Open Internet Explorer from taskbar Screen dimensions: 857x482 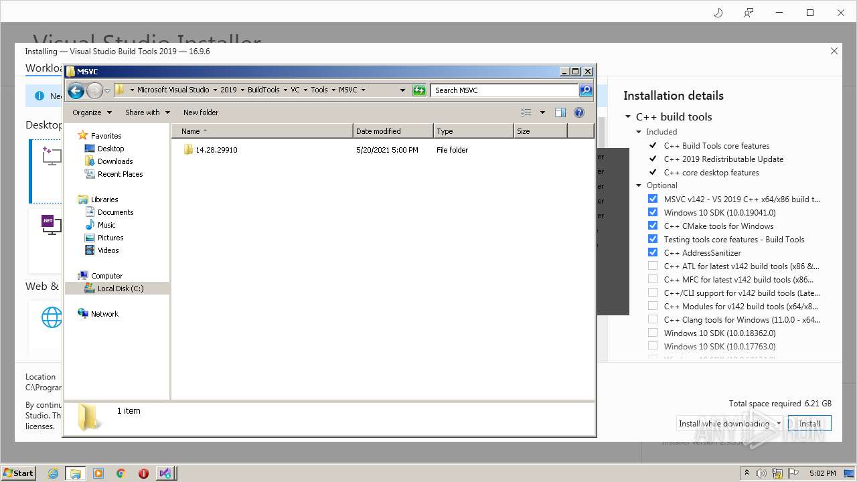(53, 473)
